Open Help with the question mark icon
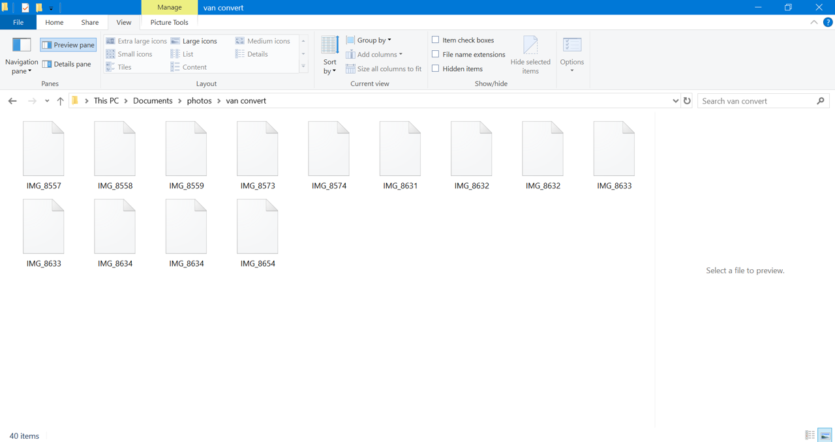The image size is (835, 442). pos(828,22)
